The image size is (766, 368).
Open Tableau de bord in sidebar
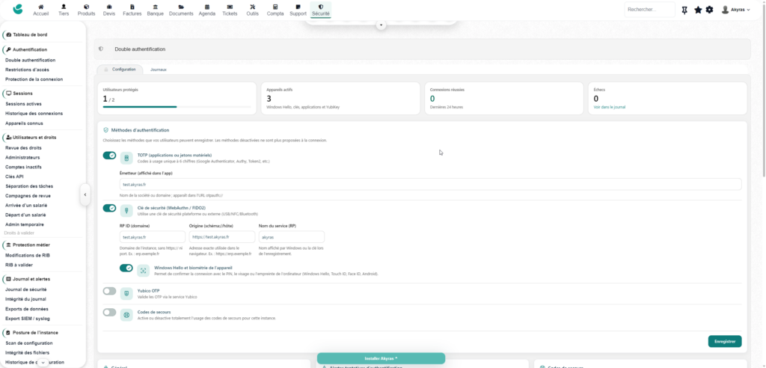pos(30,34)
